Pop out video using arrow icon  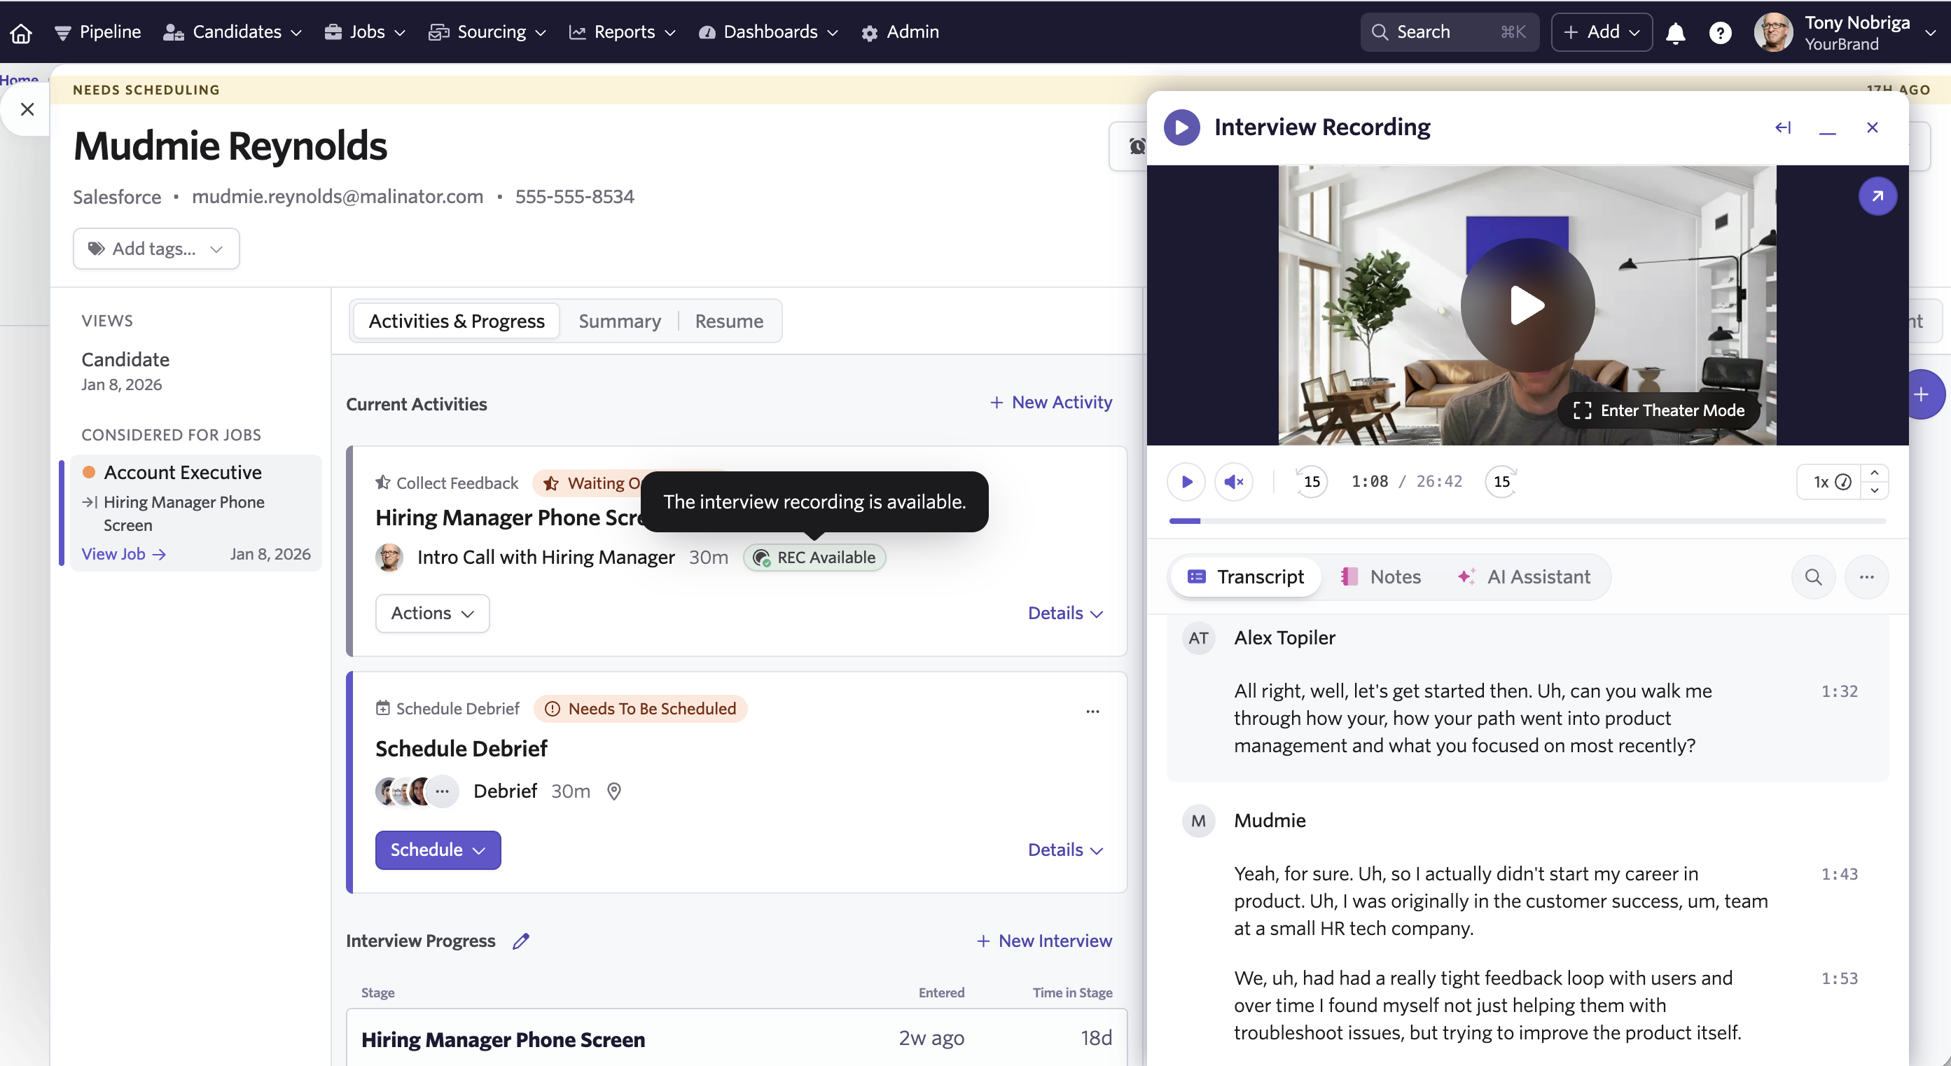coord(1877,196)
